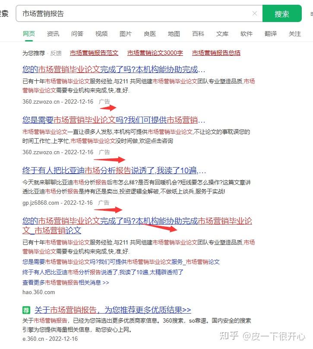The height and width of the screenshot is (349, 313).
Task: Switch to the 资讯 tab
Action: click(x=53, y=34)
